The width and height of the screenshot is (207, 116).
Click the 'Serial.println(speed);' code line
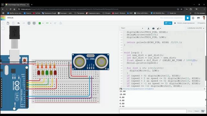click(142, 63)
